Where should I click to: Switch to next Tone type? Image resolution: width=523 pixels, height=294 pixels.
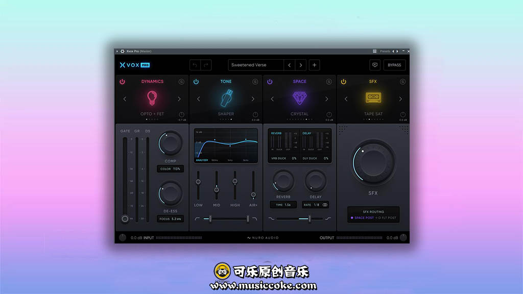(x=253, y=99)
